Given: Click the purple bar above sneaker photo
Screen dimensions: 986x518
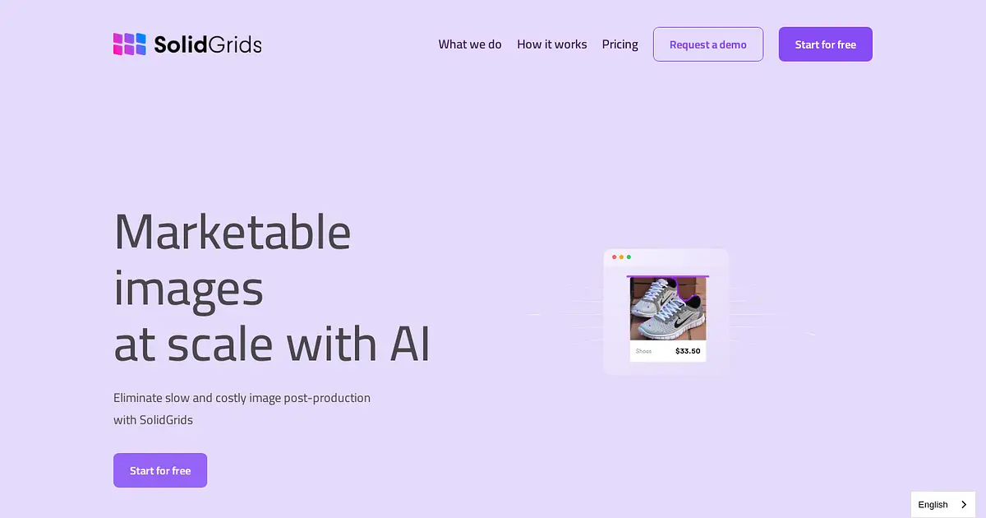Looking at the screenshot, I should coord(668,276).
